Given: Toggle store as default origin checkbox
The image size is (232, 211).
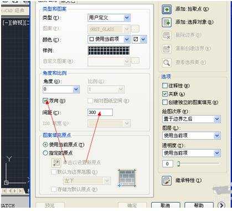Looking at the screenshot, I should [54, 189].
